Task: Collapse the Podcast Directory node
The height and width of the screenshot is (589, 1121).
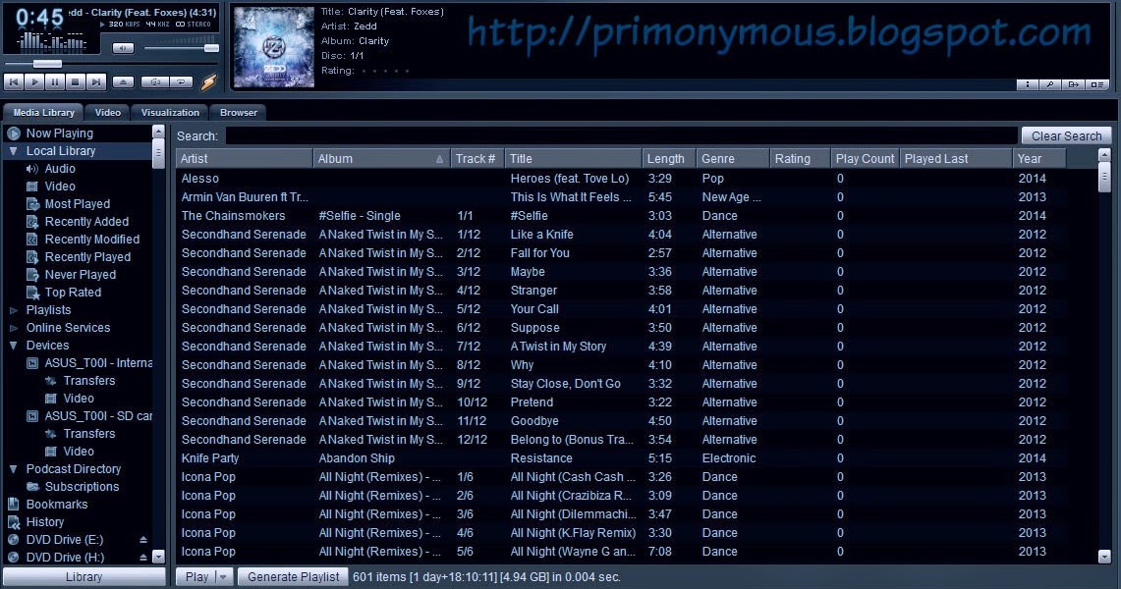Action: coord(13,469)
